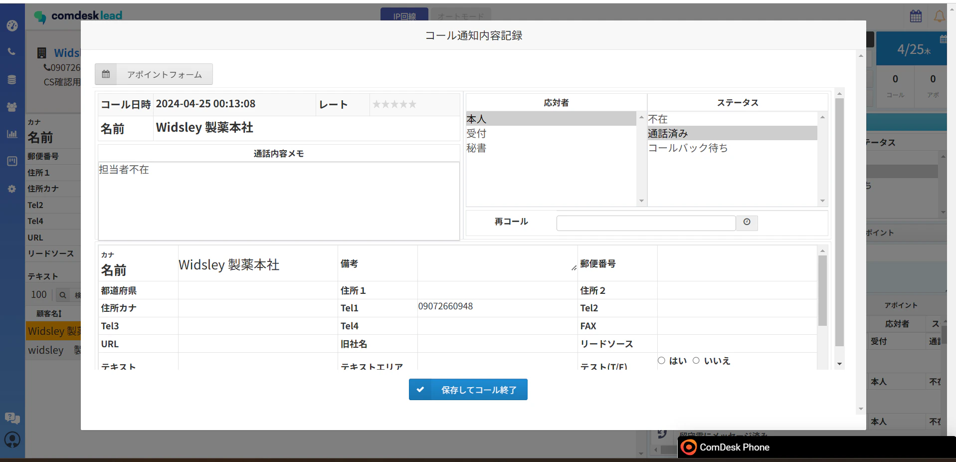The image size is (956, 462).
Task: Open the アポイントフォーム button
Action: (x=154, y=74)
